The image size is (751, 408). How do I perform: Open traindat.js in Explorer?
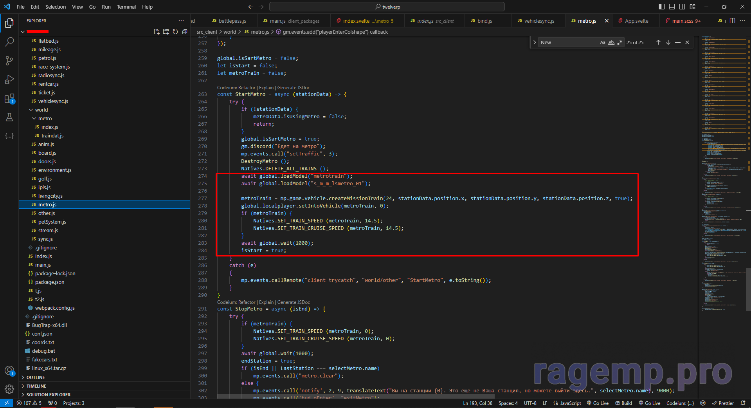pos(52,135)
